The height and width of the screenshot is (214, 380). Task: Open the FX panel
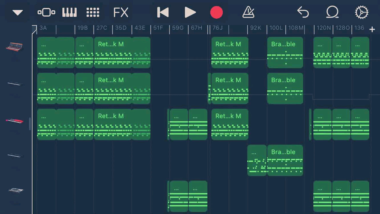coord(121,12)
